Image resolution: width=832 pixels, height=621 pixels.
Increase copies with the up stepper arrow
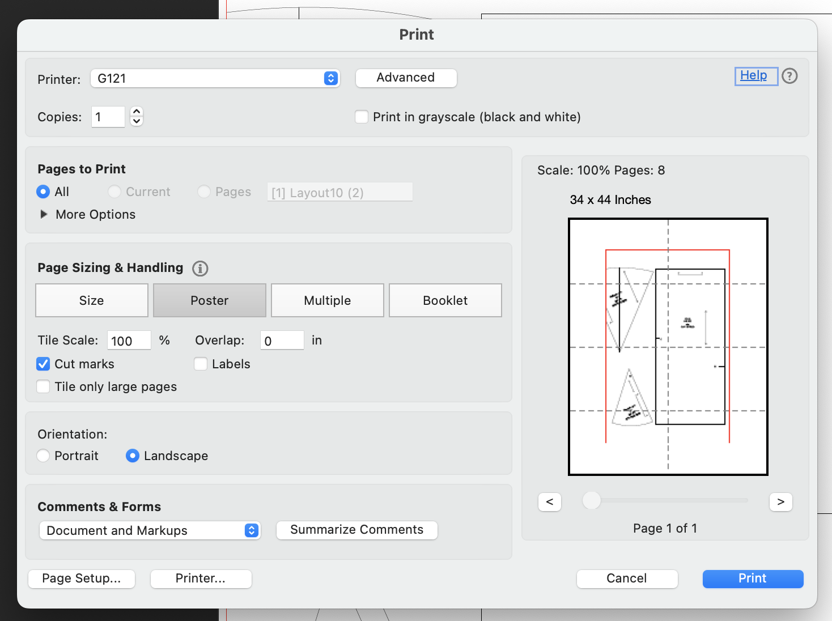point(136,112)
